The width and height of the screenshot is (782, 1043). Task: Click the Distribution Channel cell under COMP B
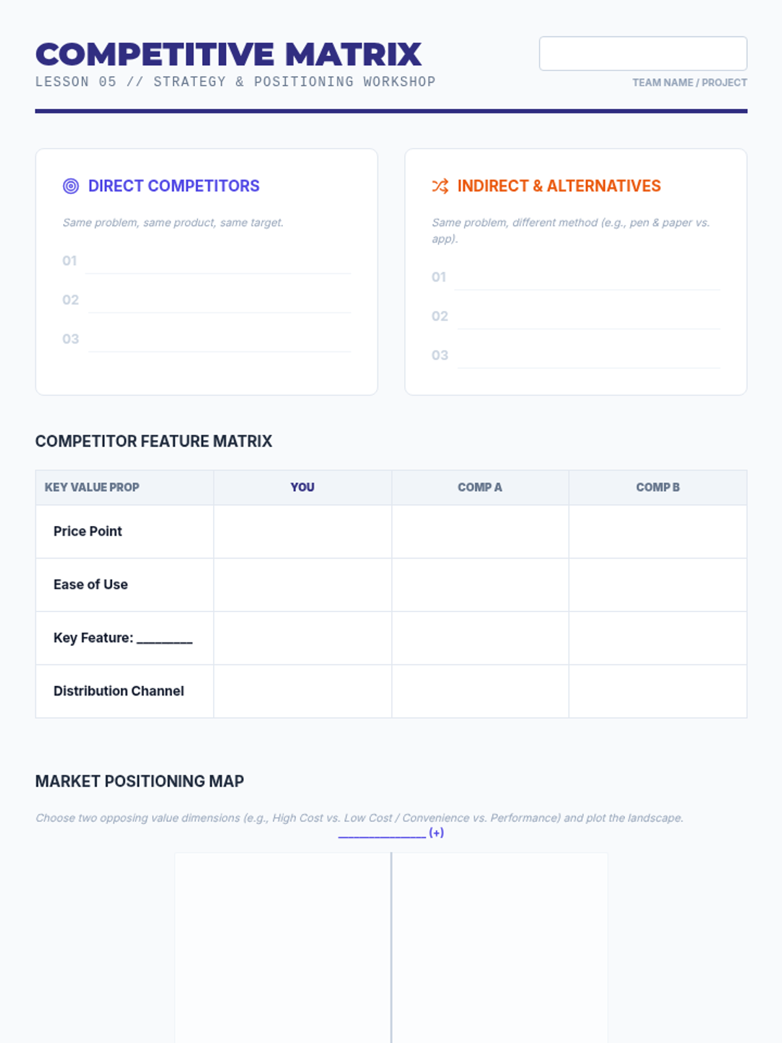tap(658, 692)
